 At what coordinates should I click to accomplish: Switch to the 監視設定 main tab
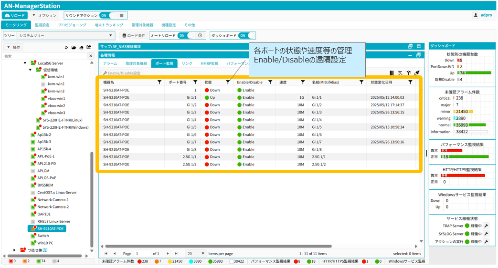[x=42, y=25]
